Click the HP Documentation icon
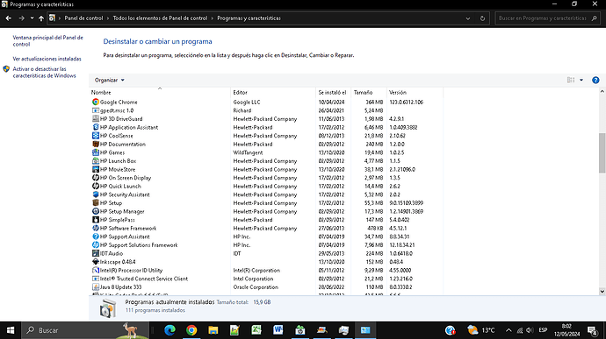606x339 pixels. [x=96, y=145]
